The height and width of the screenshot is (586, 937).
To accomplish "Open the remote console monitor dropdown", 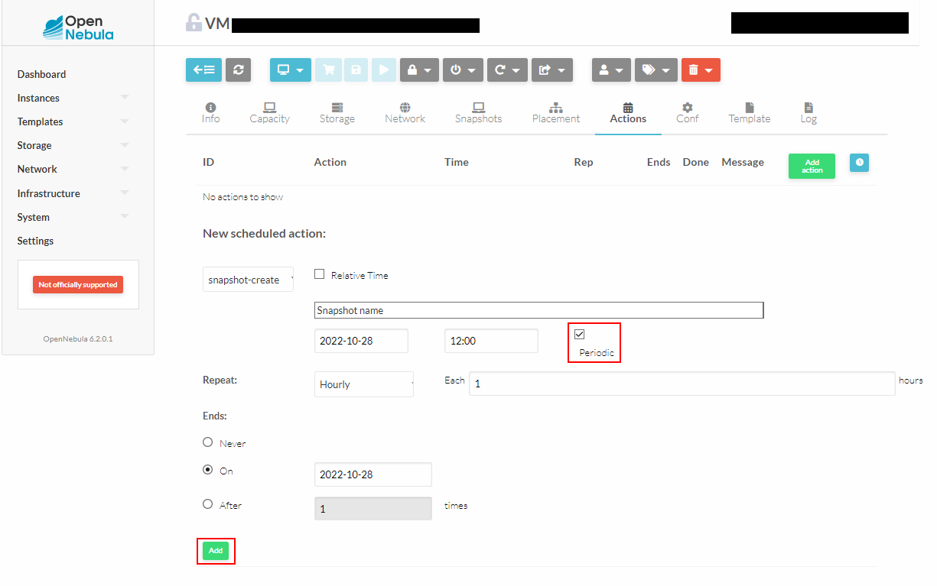I will [x=291, y=70].
